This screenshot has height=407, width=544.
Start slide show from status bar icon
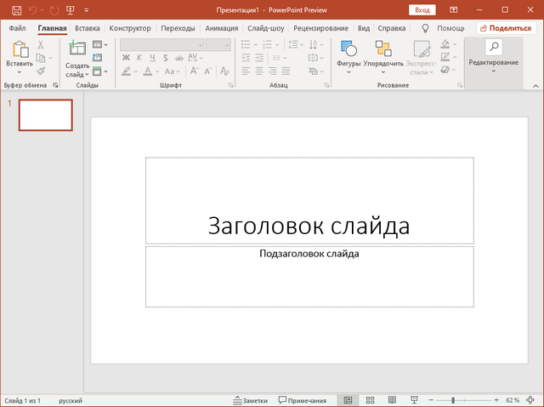point(412,400)
